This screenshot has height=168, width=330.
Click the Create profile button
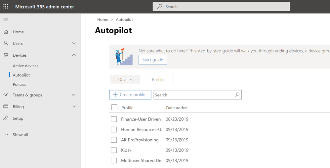pyautogui.click(x=130, y=95)
